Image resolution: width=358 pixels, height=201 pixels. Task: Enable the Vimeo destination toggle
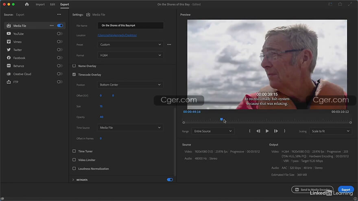coord(59,42)
